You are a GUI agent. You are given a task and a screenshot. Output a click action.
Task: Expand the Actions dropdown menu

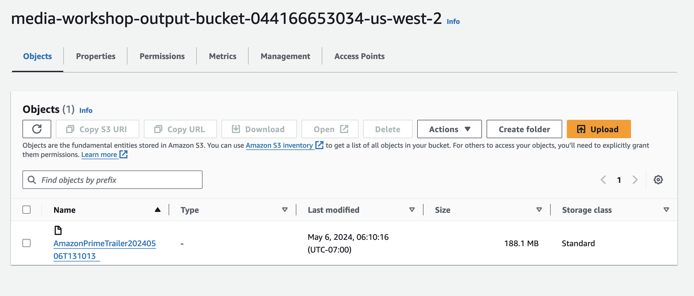(x=449, y=129)
